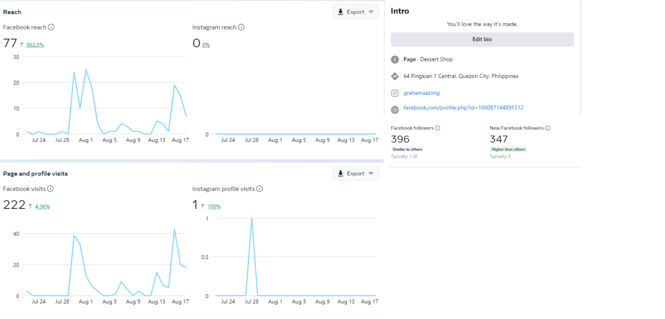Click the Page info circle icon

pos(395,60)
